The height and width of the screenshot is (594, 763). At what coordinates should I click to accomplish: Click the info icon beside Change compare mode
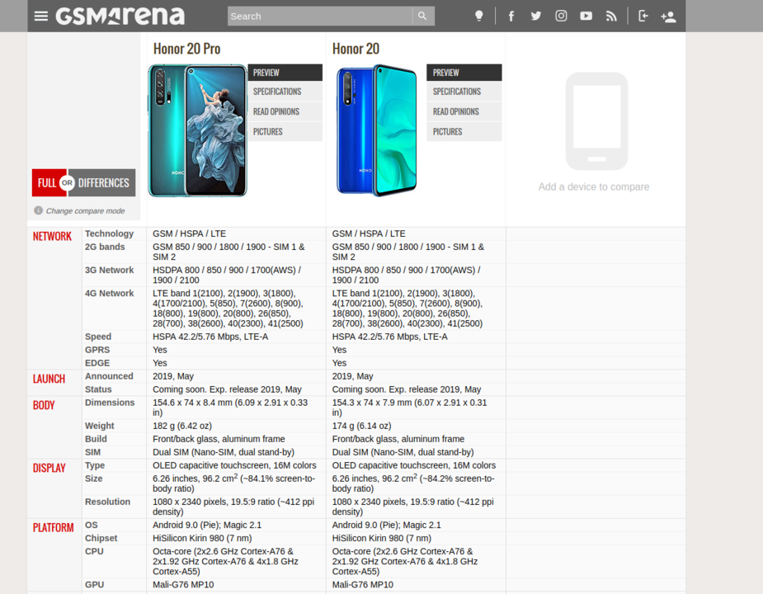[x=38, y=210]
